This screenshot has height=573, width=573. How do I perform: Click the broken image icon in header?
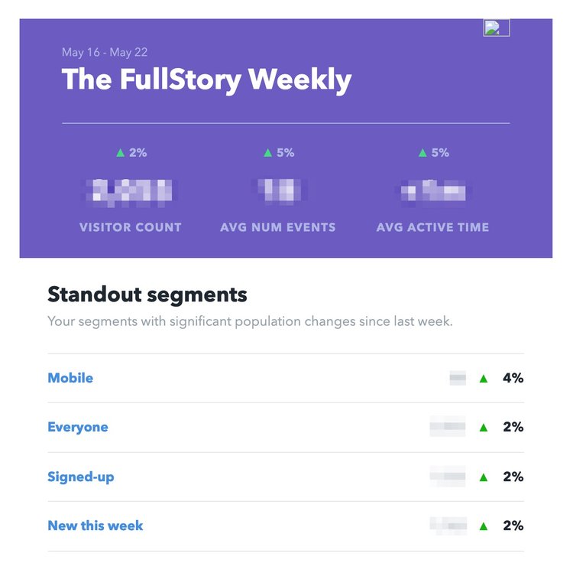pyautogui.click(x=496, y=28)
